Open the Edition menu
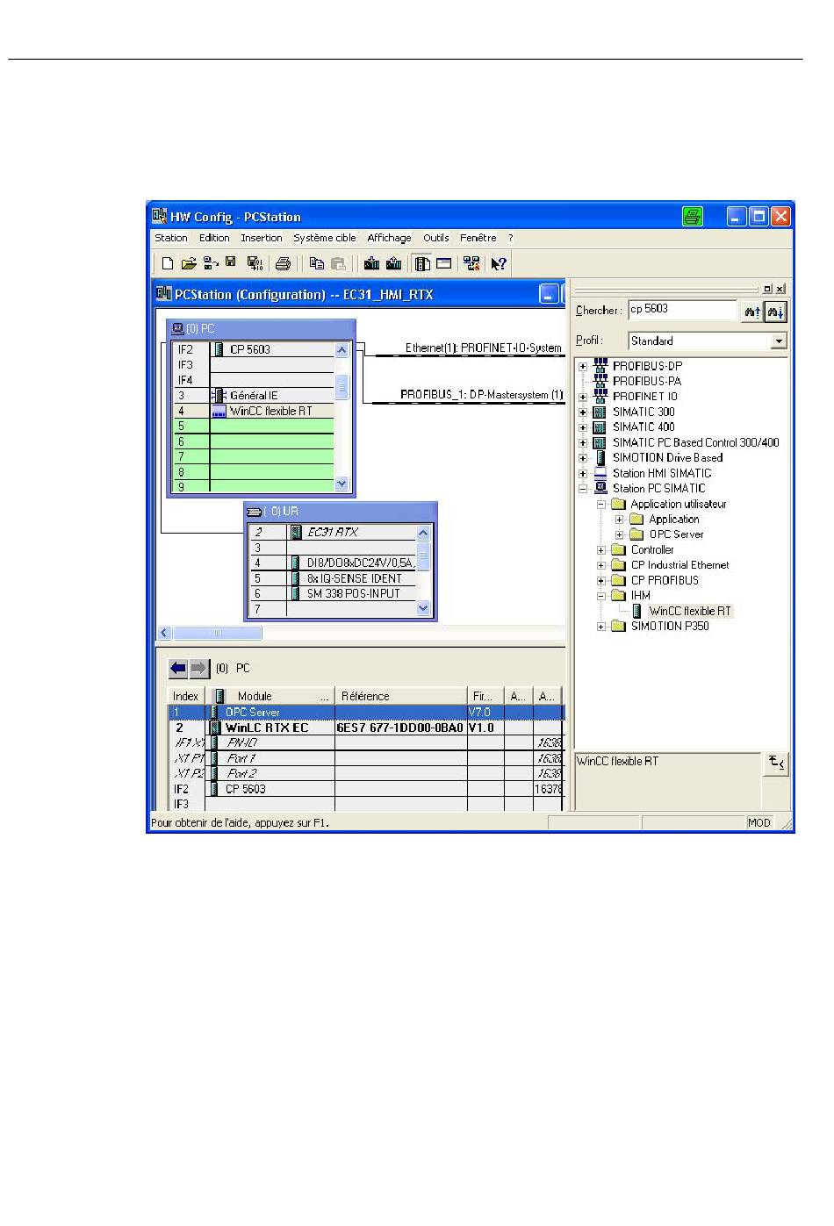The image size is (834, 1226). pyautogui.click(x=213, y=238)
